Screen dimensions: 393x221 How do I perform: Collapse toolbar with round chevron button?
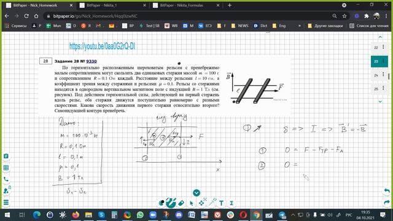[x=196, y=193]
